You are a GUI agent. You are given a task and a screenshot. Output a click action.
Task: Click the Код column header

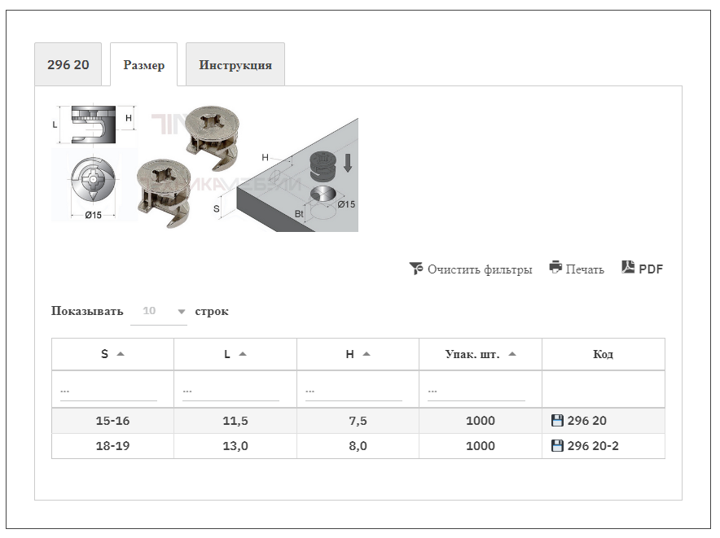[x=603, y=354]
